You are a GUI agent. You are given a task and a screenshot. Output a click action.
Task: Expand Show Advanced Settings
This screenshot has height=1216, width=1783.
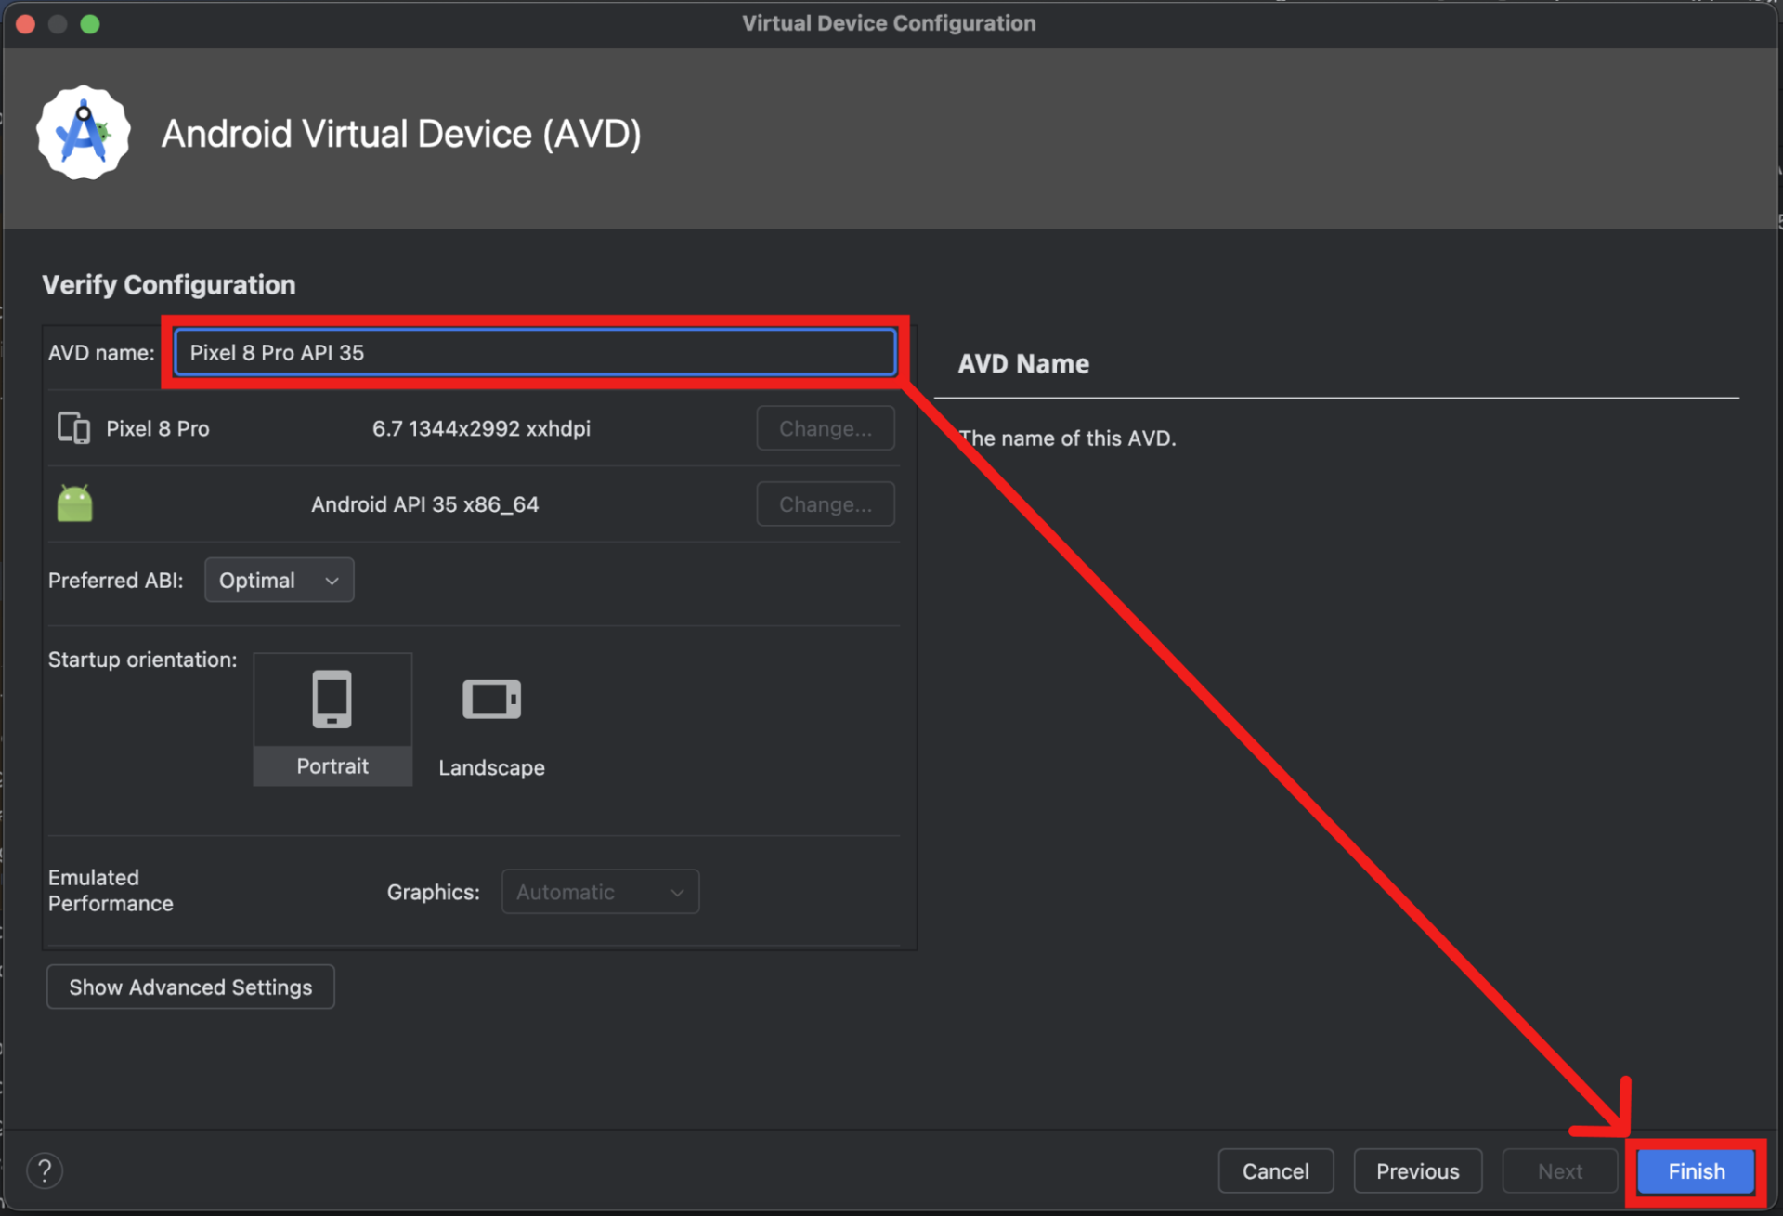tap(190, 987)
